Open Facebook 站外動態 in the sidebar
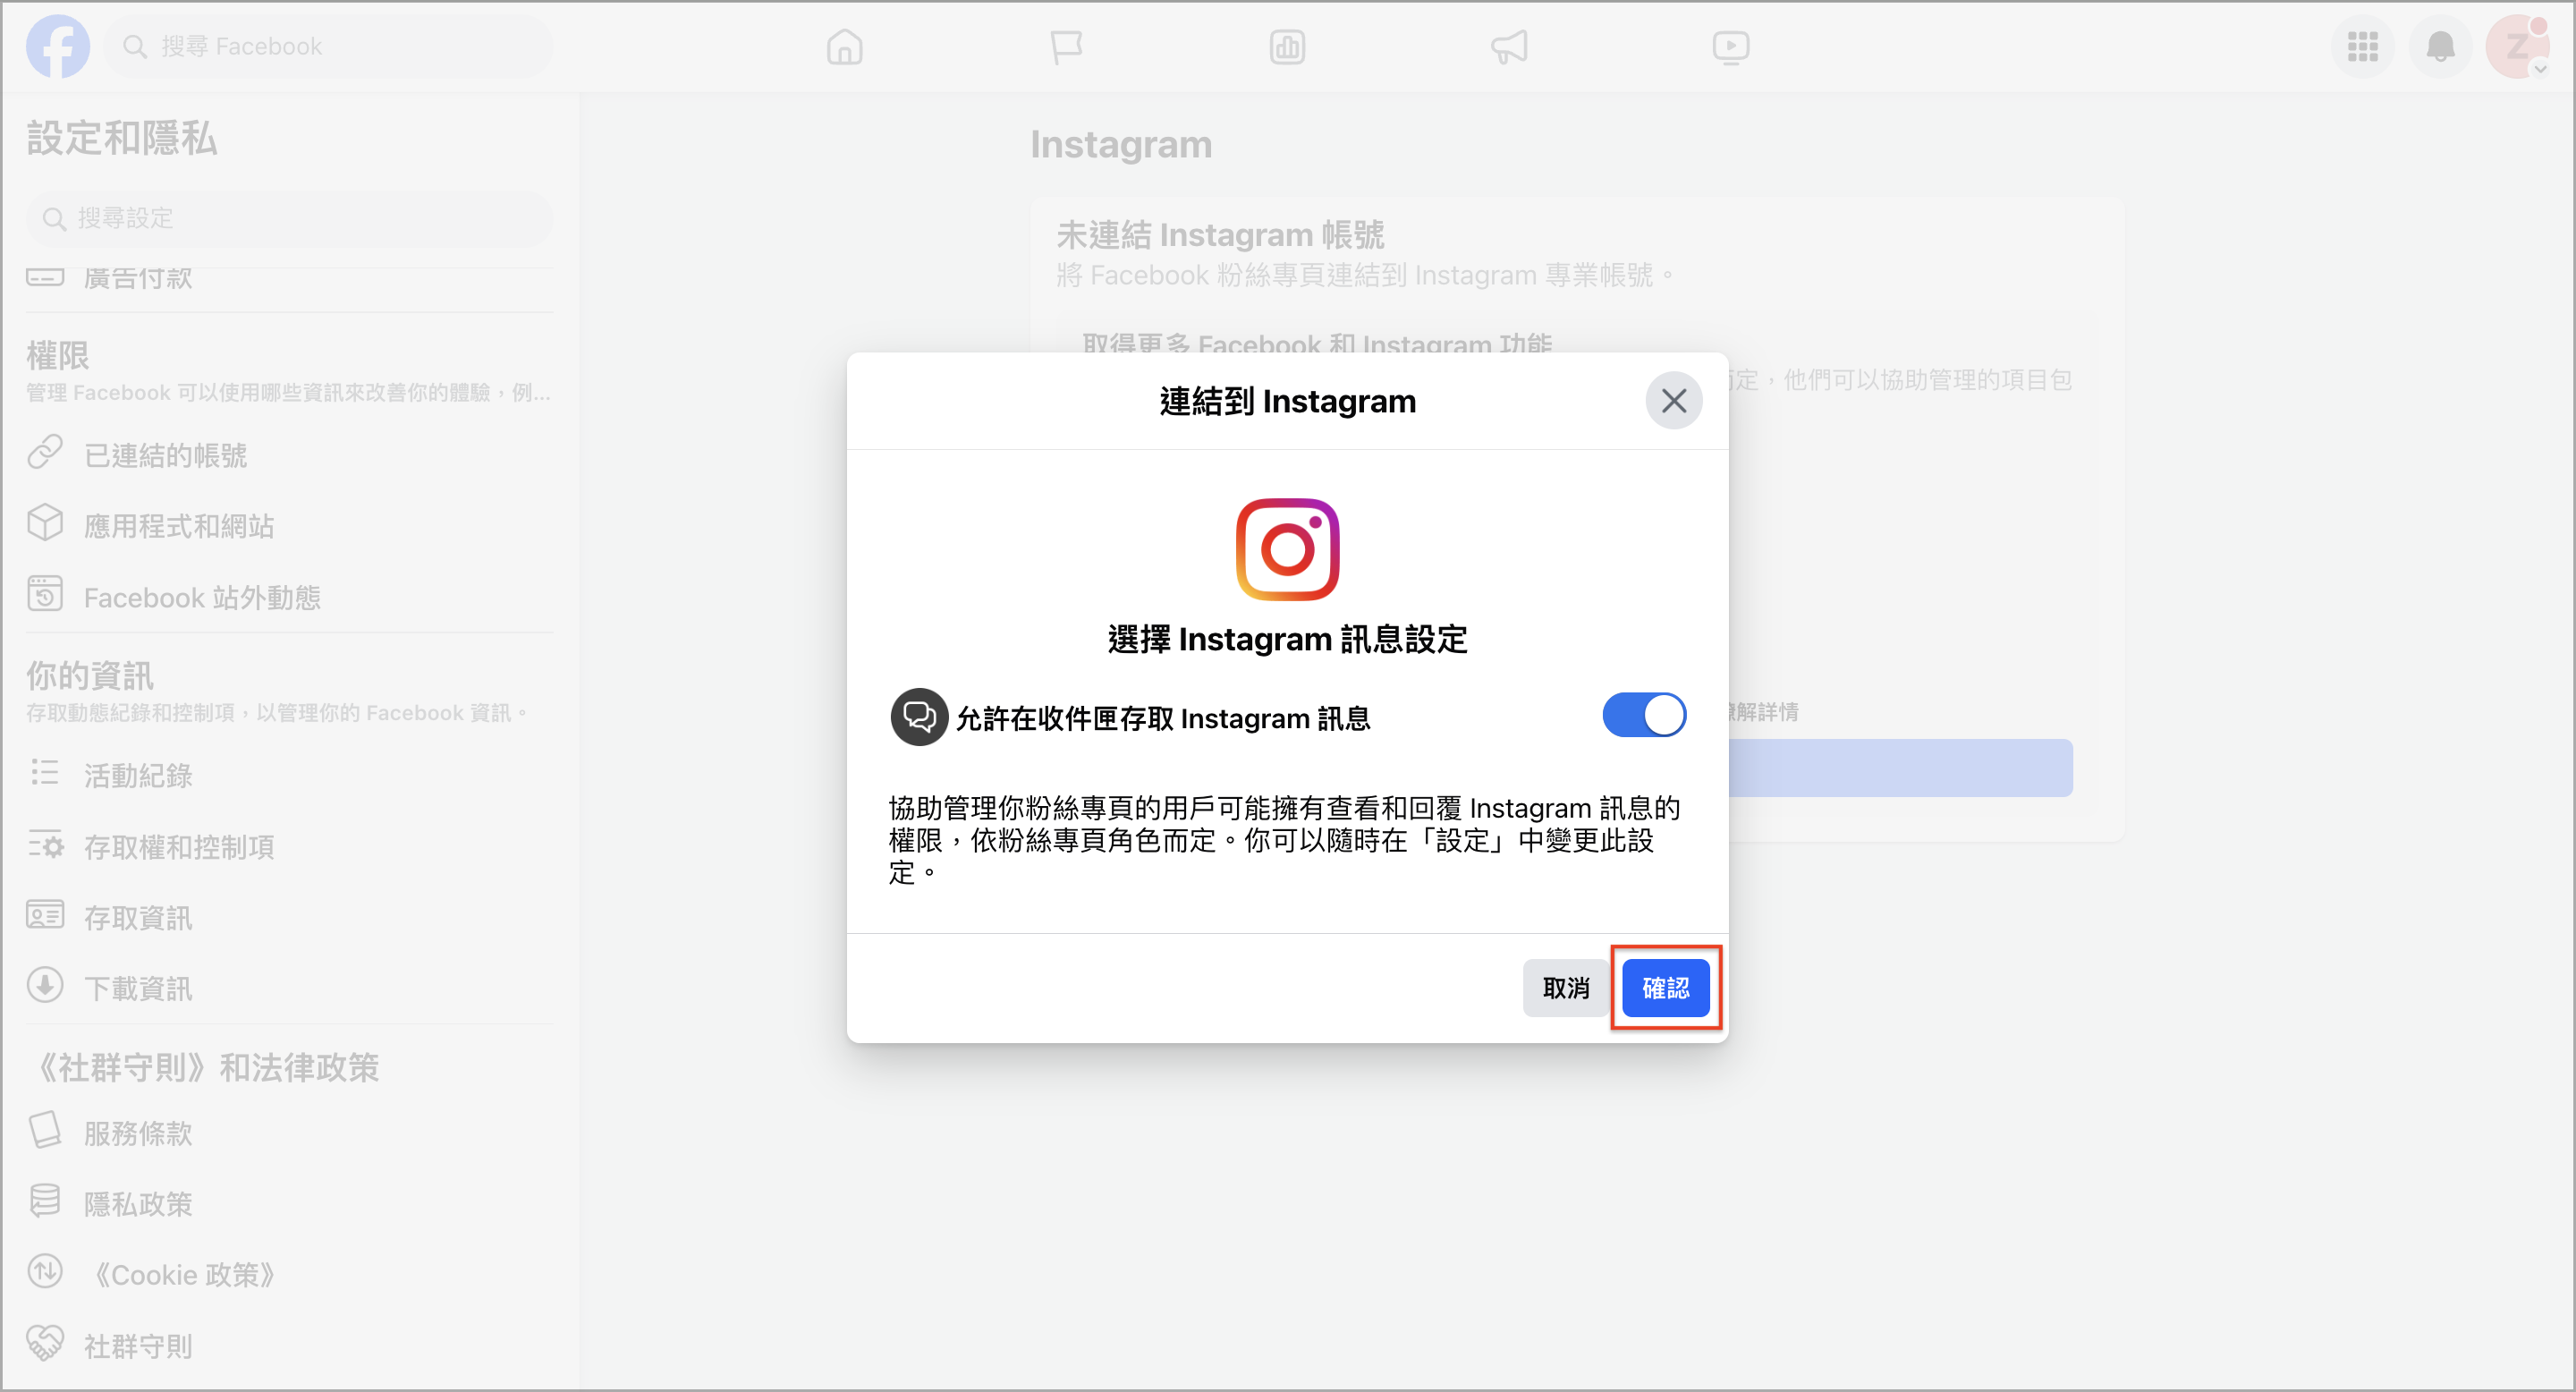The height and width of the screenshot is (1392, 2576). pos(289,597)
